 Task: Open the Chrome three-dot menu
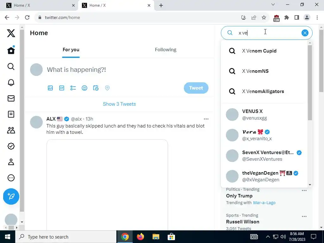(317, 18)
